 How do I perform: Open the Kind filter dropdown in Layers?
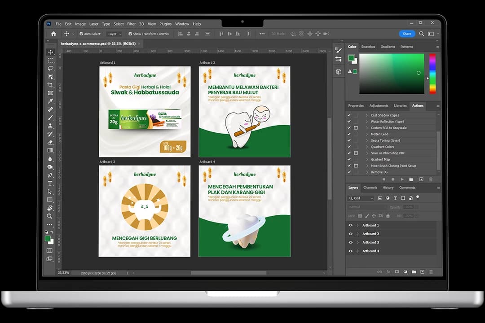361,198
